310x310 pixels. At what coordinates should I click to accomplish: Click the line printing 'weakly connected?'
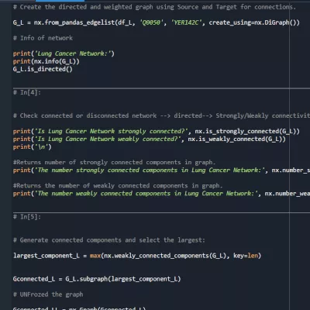pyautogui.click(x=150, y=139)
